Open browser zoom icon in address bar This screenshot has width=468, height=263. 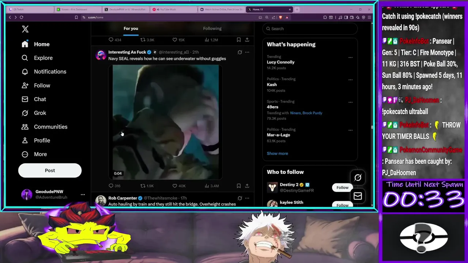[x=267, y=17]
